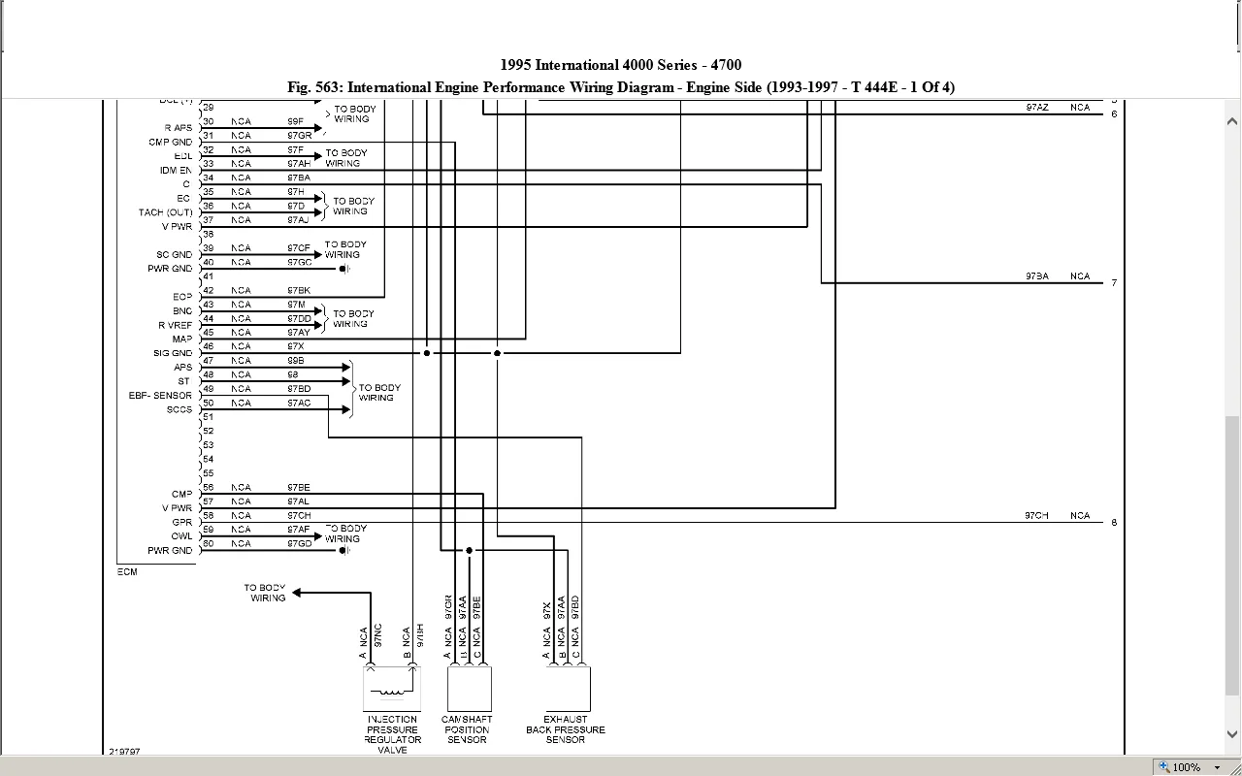Click the 'SC GND' pin label
The width and height of the screenshot is (1242, 776).
coord(175,255)
